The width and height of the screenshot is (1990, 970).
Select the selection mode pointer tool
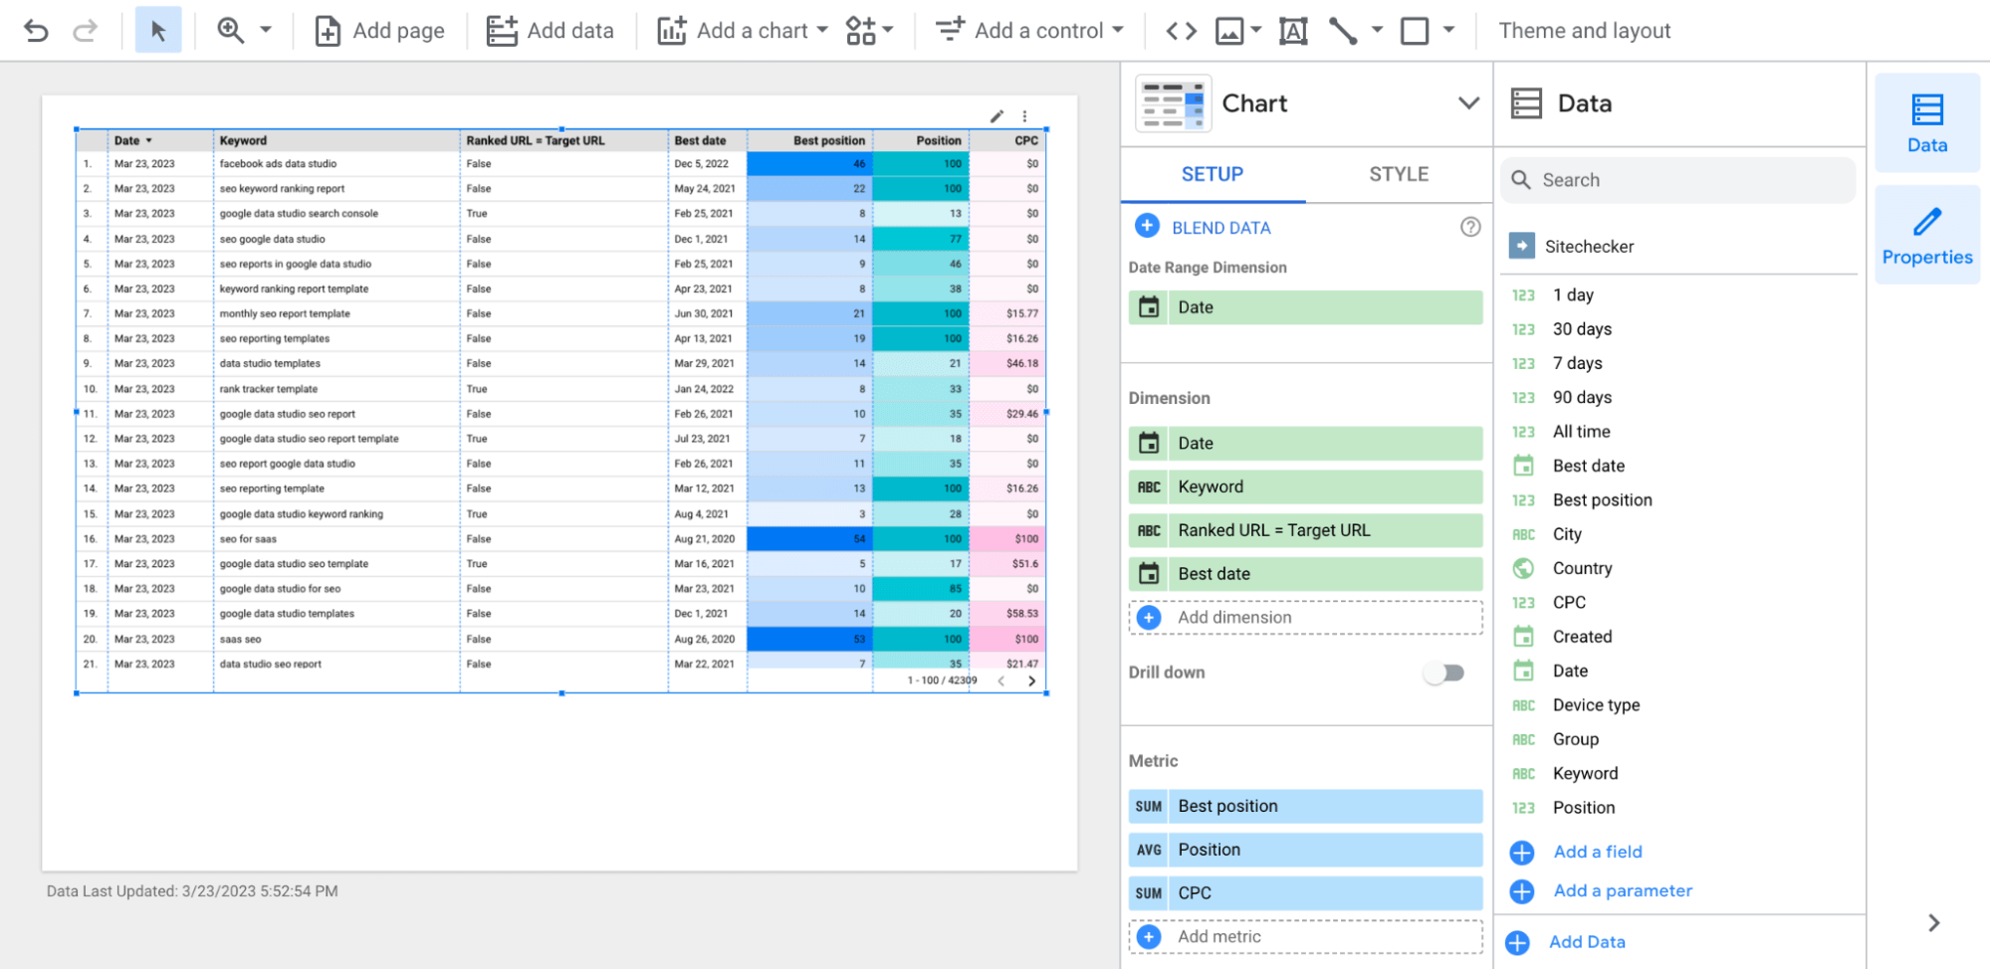(x=158, y=31)
